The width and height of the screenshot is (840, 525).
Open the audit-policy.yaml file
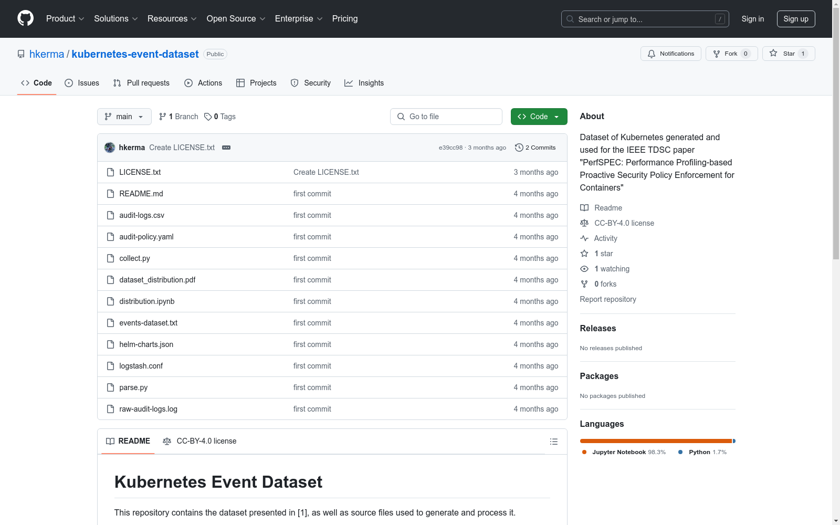click(x=146, y=237)
